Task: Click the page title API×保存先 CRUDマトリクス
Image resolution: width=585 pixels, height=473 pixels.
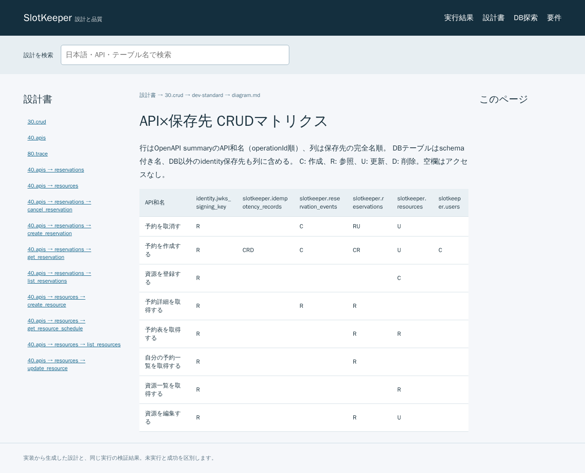Action: pos(234,121)
